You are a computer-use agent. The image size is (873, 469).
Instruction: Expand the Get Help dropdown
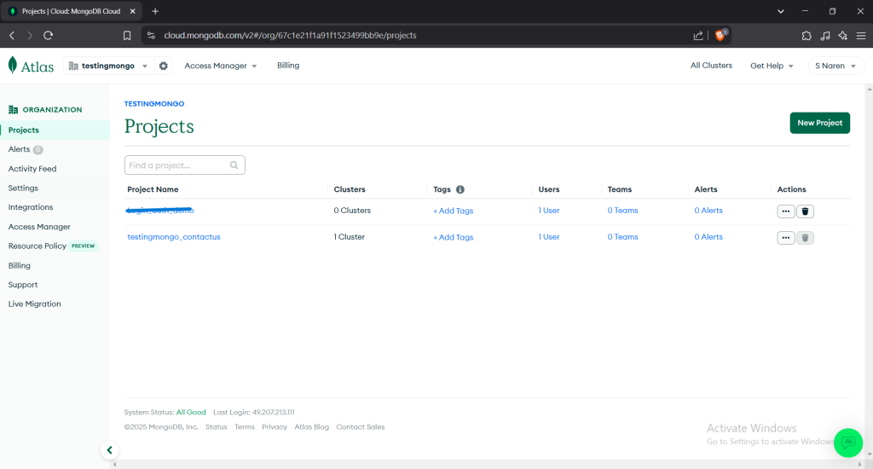(772, 66)
